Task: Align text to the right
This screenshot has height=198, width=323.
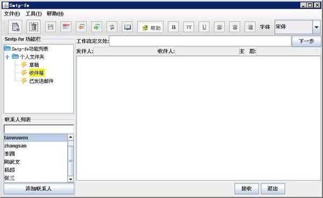Action: [x=250, y=27]
